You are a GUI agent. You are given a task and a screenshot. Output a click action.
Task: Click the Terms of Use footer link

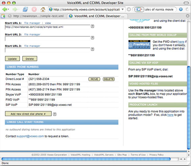tap(138, 155)
